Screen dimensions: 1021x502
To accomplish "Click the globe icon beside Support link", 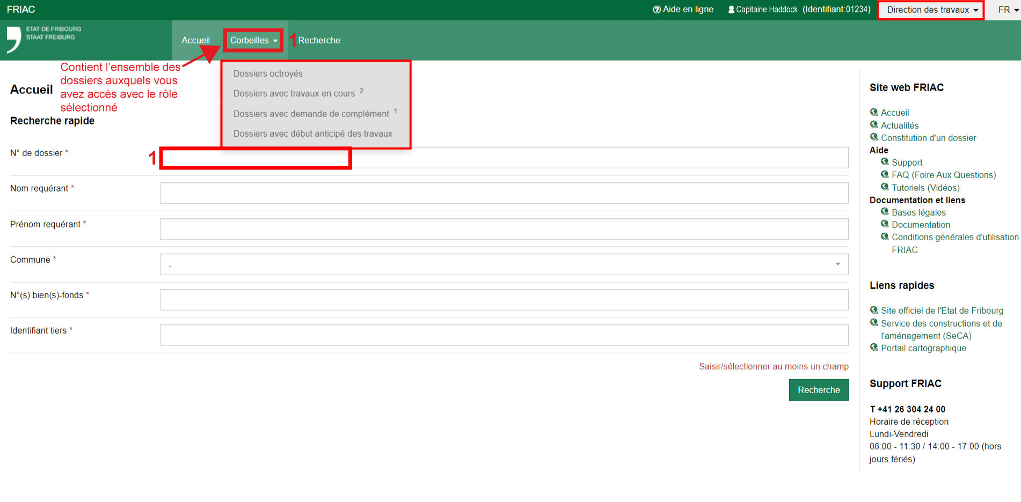I will click(885, 162).
